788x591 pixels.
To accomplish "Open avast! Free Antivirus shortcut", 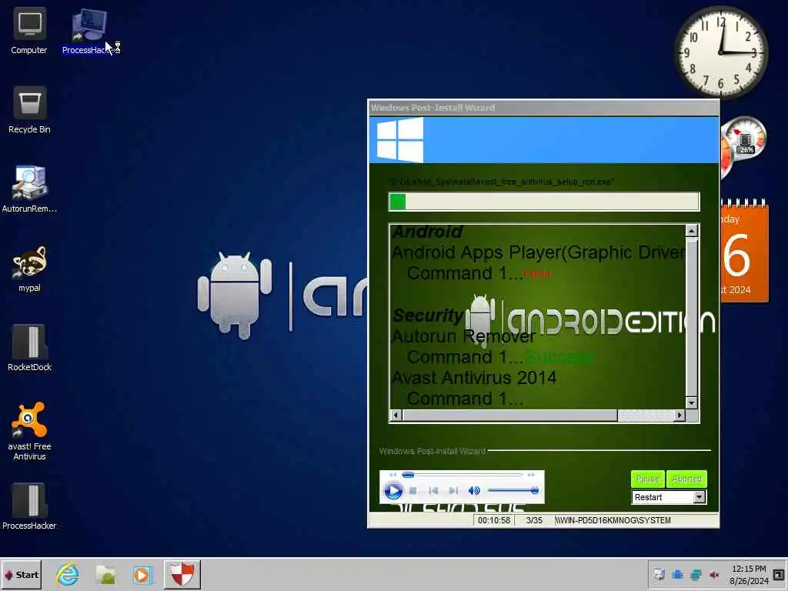I will [x=29, y=431].
